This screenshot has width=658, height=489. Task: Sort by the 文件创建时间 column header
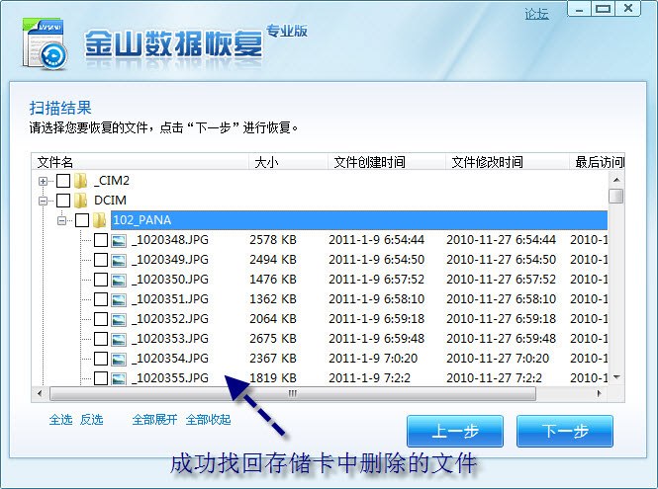387,162
